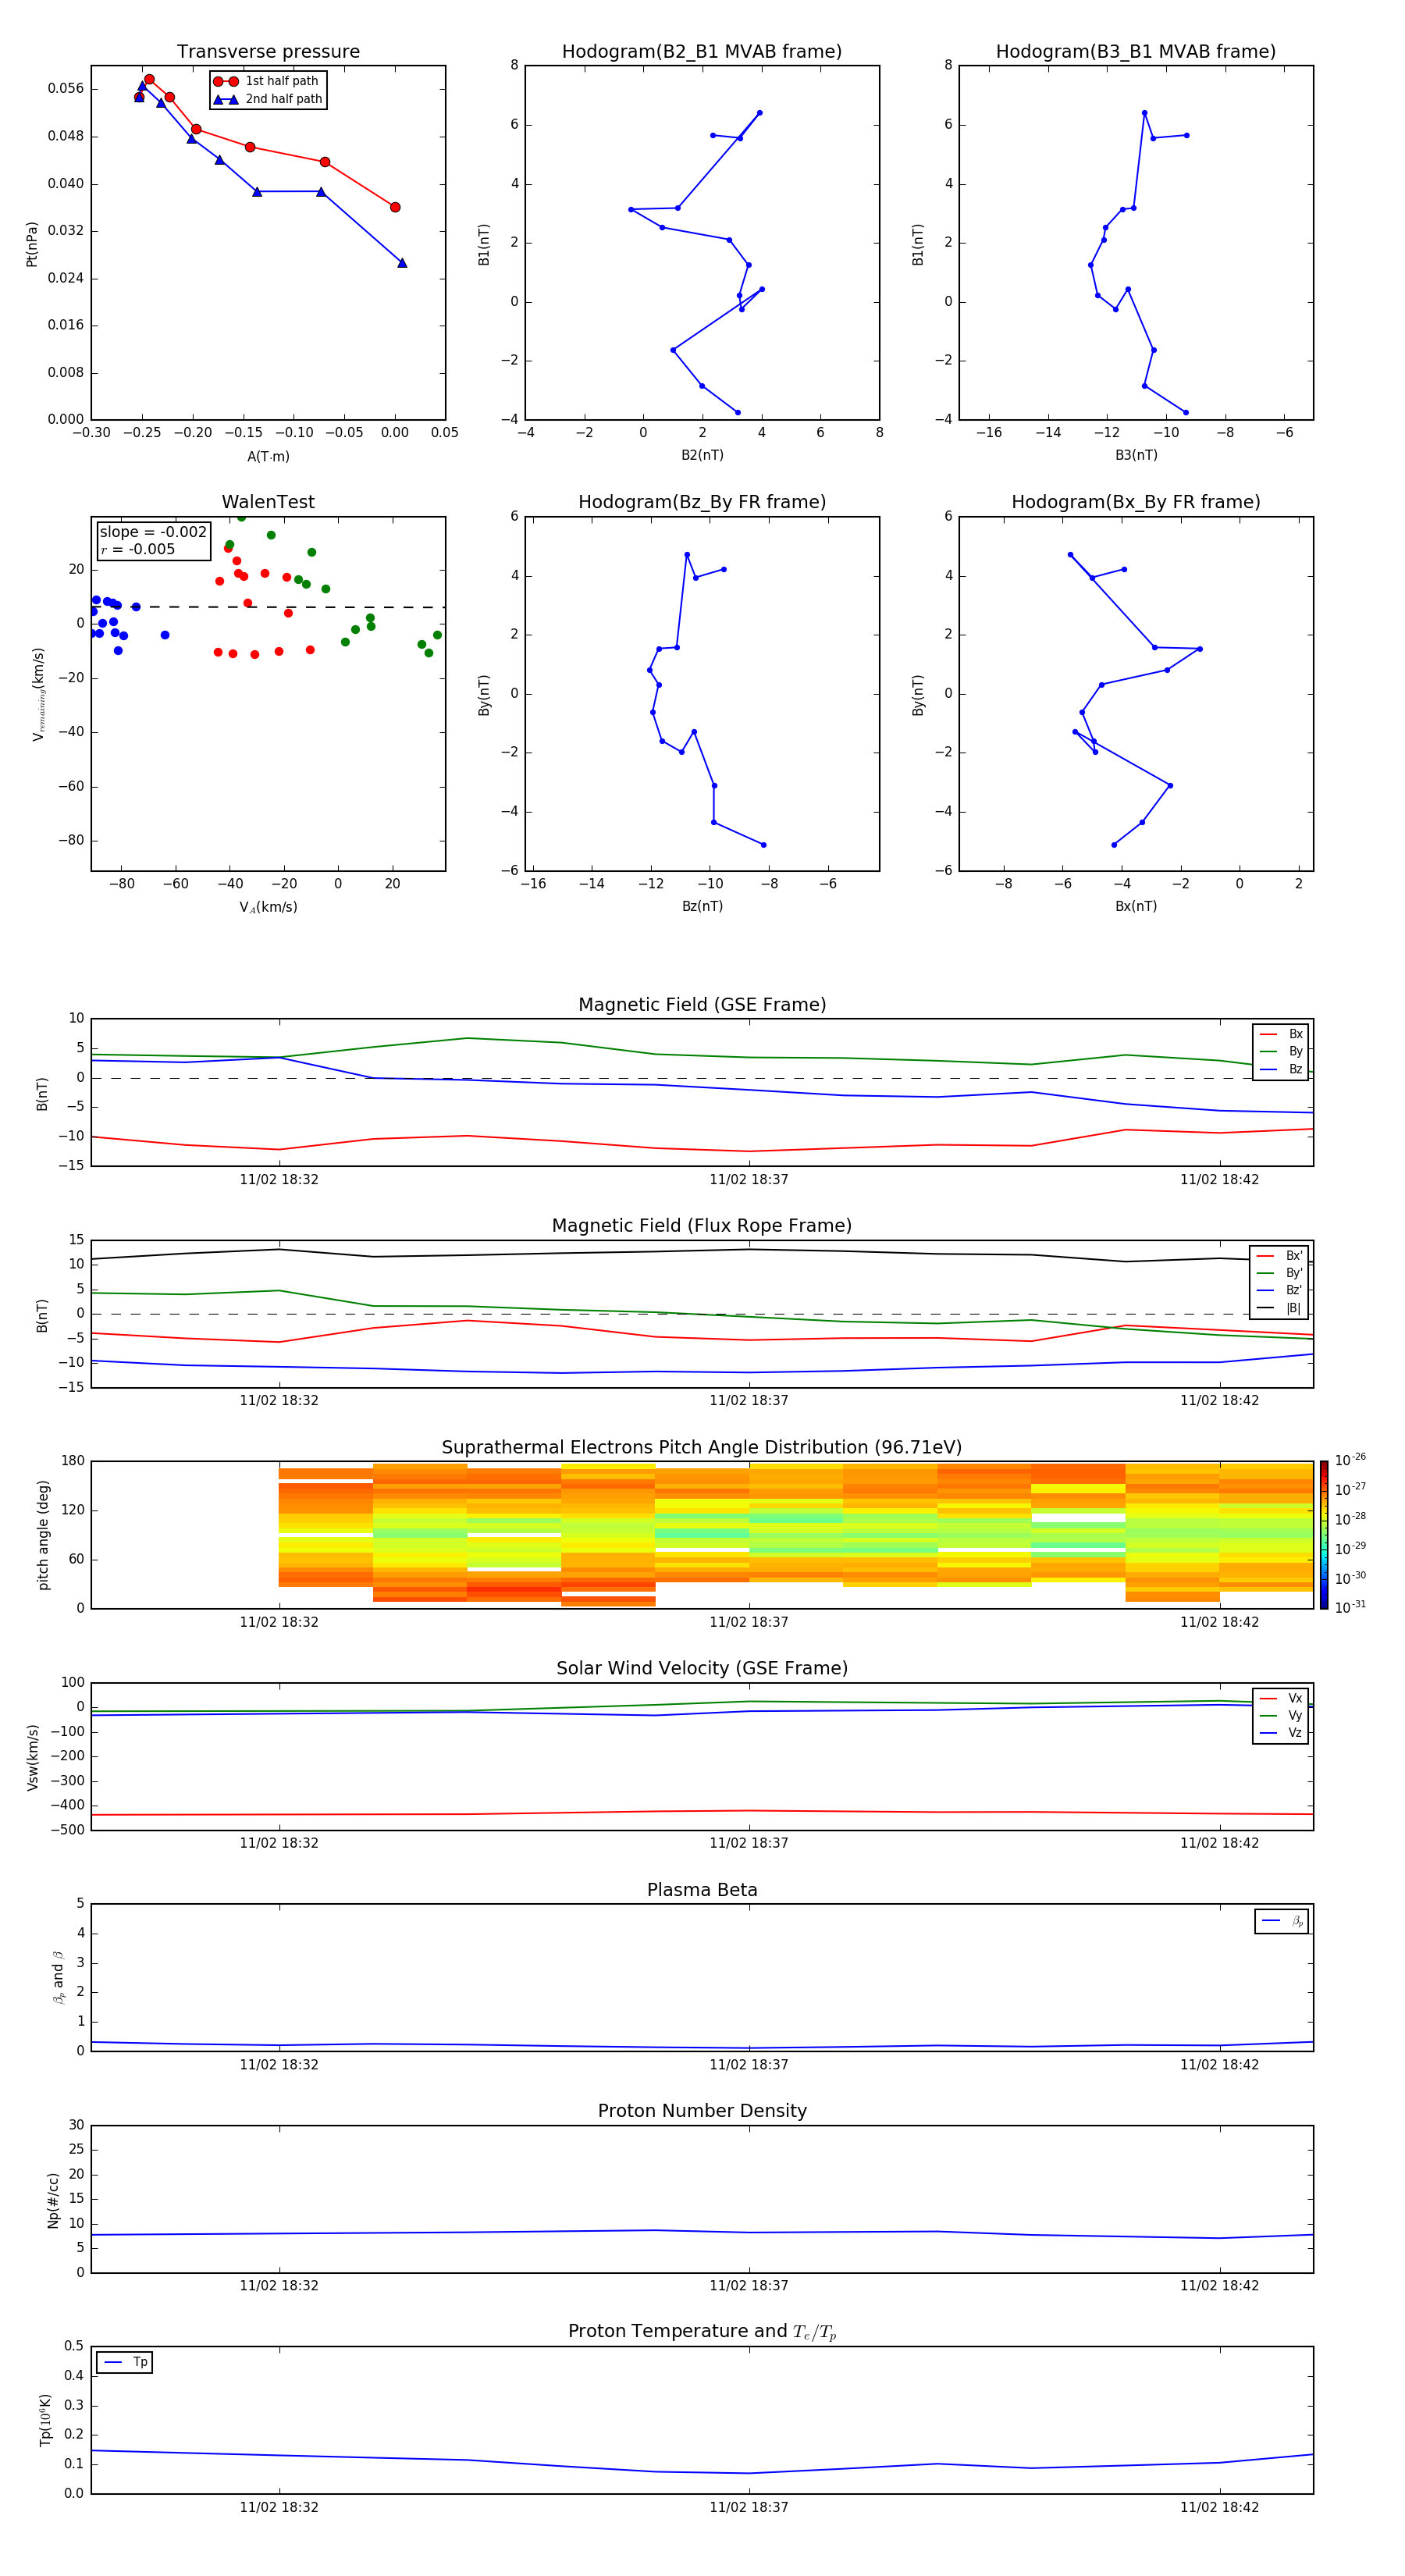This screenshot has height=2576, width=1405.
Task: Click the '10^-26' colorbar label
Action: tap(1350, 1460)
